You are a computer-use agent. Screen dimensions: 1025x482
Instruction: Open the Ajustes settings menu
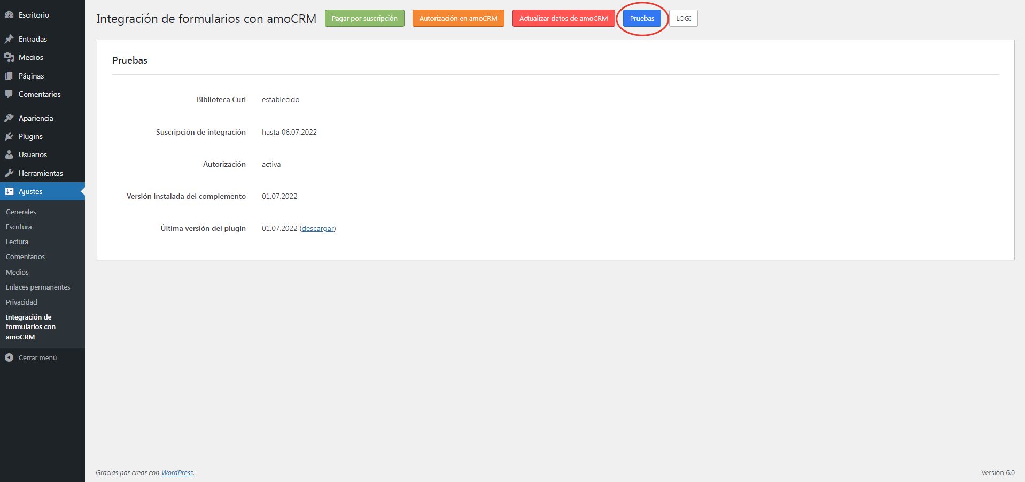point(30,191)
